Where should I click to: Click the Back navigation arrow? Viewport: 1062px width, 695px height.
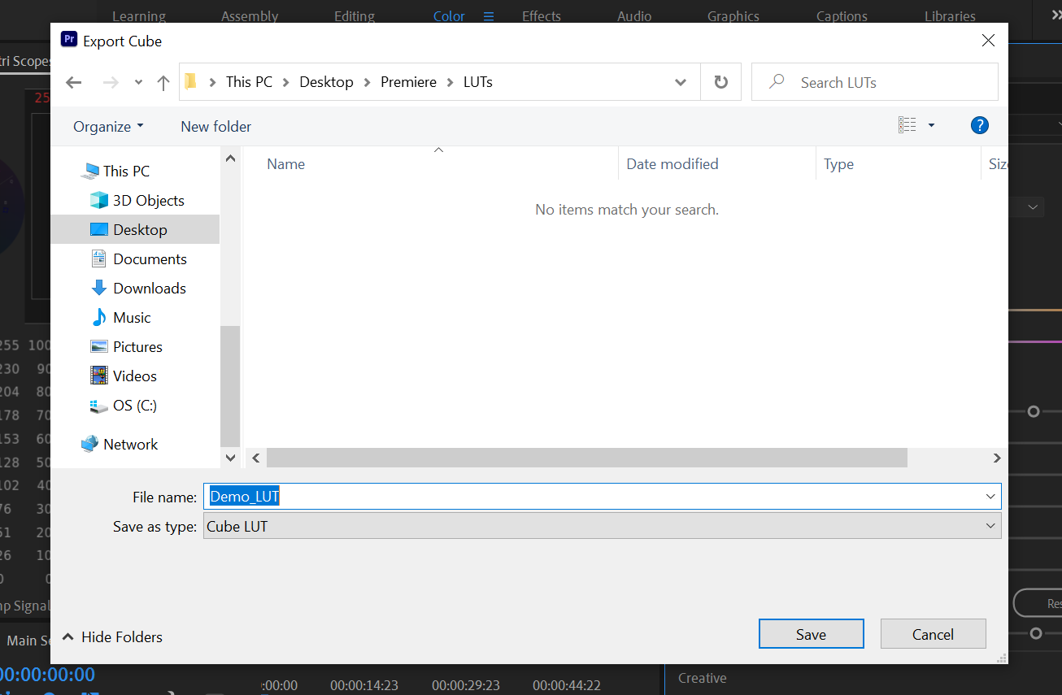(x=74, y=82)
